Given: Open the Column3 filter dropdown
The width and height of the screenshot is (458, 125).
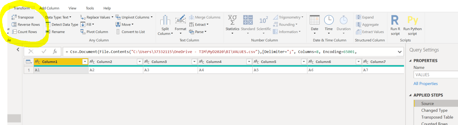Looking at the screenshot, I should [x=194, y=62].
